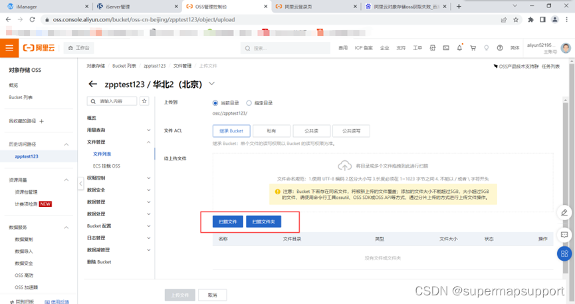Open the 工单 menu
The height and width of the screenshot is (304, 575).
[x=417, y=48]
